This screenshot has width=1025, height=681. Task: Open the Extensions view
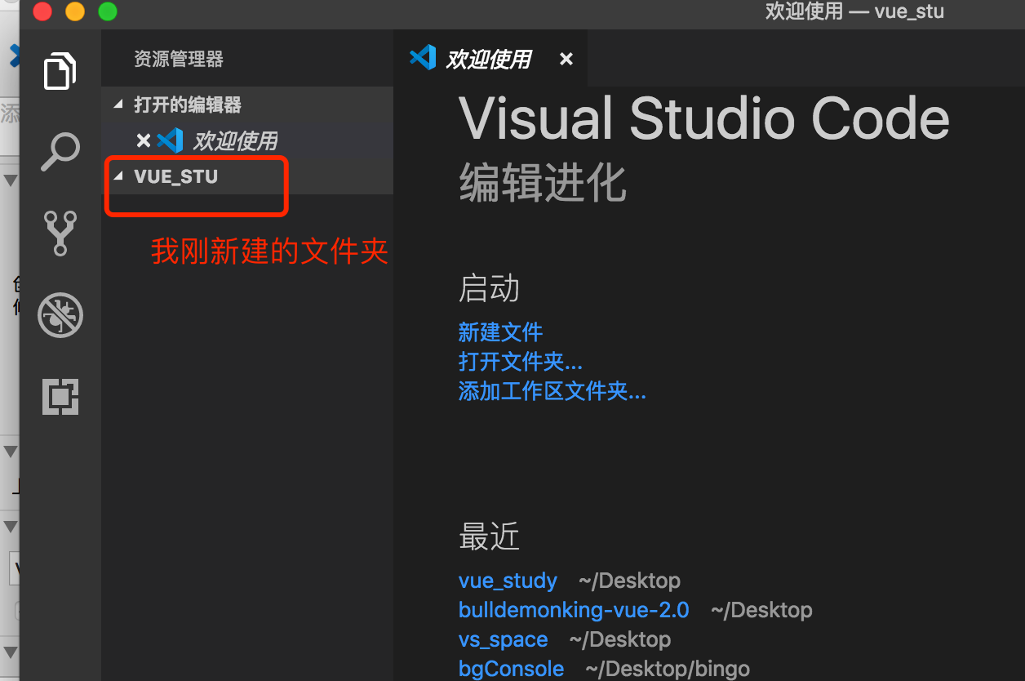tap(60, 397)
